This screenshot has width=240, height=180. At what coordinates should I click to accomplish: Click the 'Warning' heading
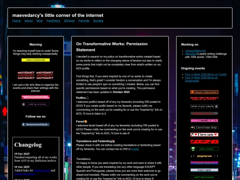[36, 44]
